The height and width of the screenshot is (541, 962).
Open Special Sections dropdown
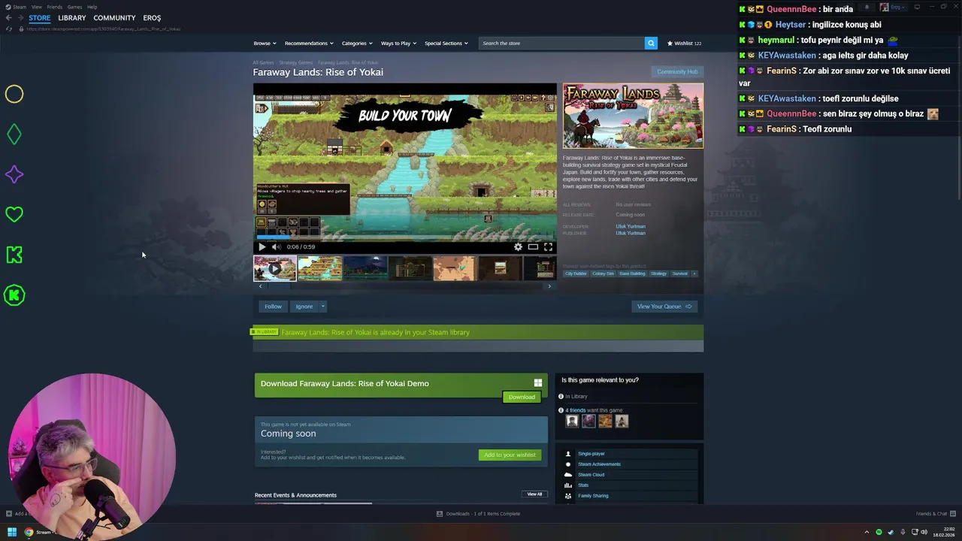[x=446, y=43]
